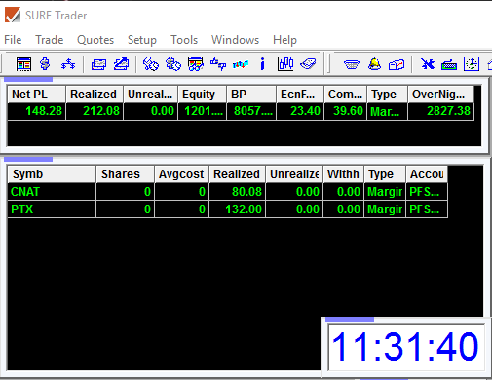Click the blue info 'i' icon

point(262,64)
